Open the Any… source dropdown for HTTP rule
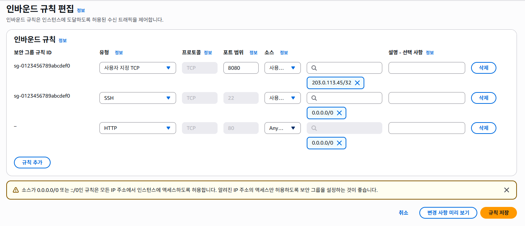 (282, 128)
